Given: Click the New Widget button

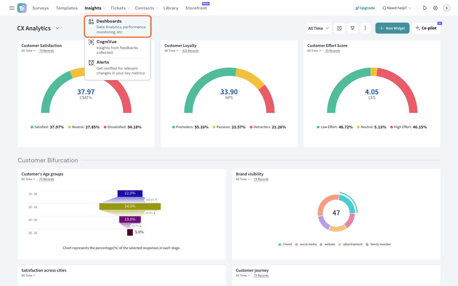Looking at the screenshot, I should point(392,28).
